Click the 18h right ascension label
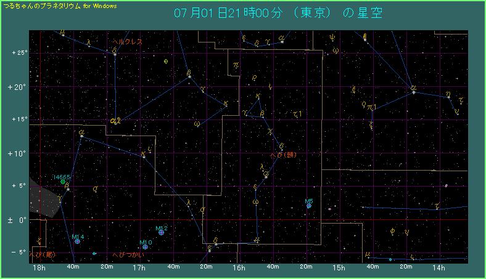Viewport: 486px width, 279px height. 38,268
